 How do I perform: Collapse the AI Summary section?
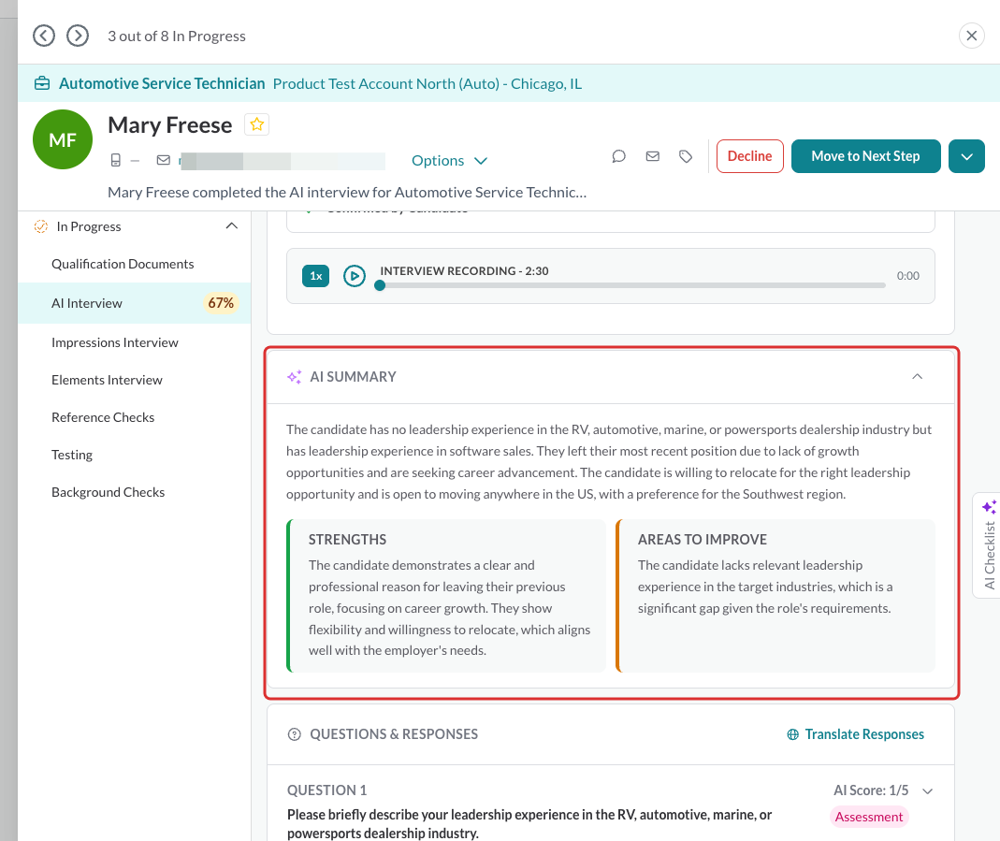tap(917, 377)
